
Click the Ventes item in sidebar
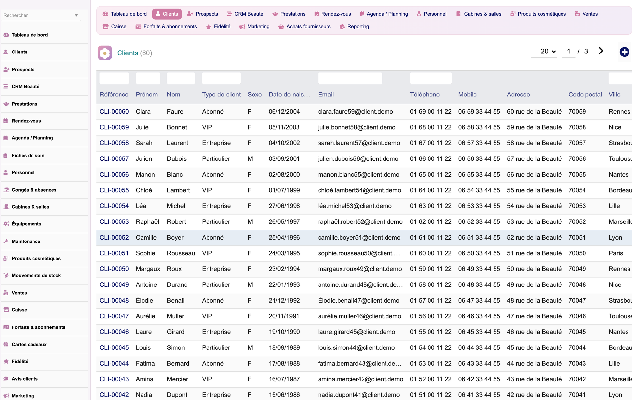point(44,293)
